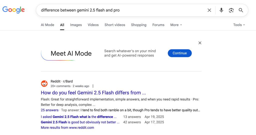Viewport: 256px width, 135px height.
Task: Open the Videos tab
Action: pyautogui.click(x=93, y=25)
